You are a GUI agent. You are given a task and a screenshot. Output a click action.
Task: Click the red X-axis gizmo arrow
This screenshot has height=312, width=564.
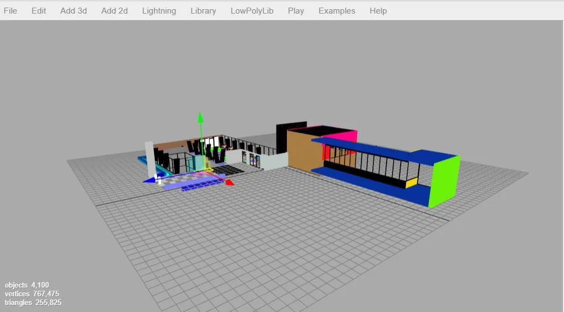pyautogui.click(x=229, y=183)
